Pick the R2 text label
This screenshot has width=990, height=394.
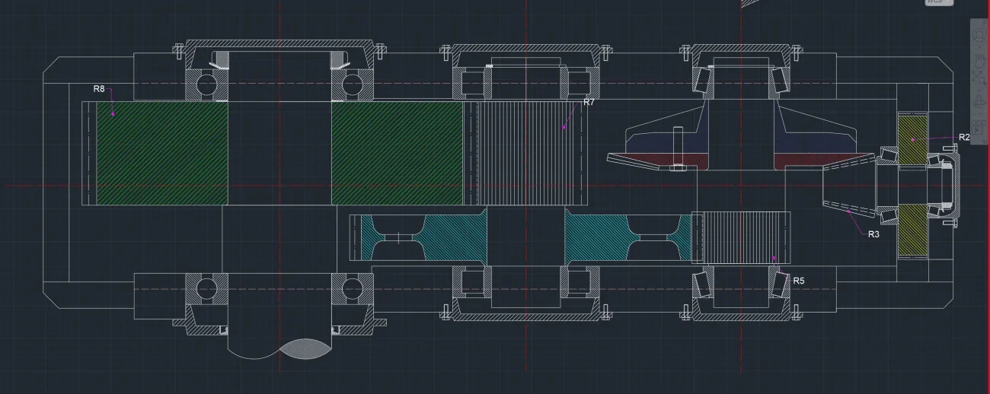click(964, 138)
